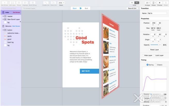Select the heart bg layer name
The height and width of the screenshot is (106, 169).
[x=11, y=42]
